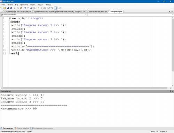Run the program with the green arrow
The width and height of the screenshot is (174, 133).
[x=38, y=8]
